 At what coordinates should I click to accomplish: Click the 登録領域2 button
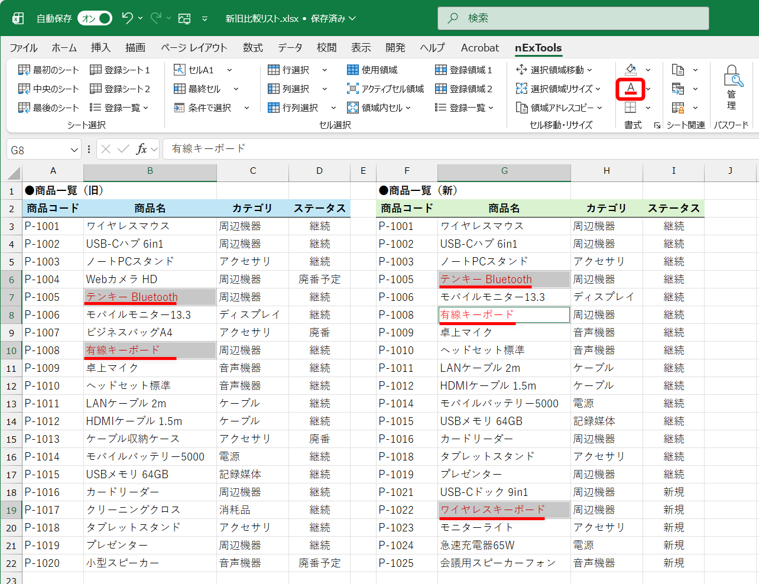463,89
